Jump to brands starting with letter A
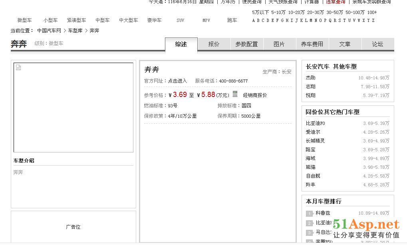This screenshot has width=407, height=245. click(x=254, y=20)
